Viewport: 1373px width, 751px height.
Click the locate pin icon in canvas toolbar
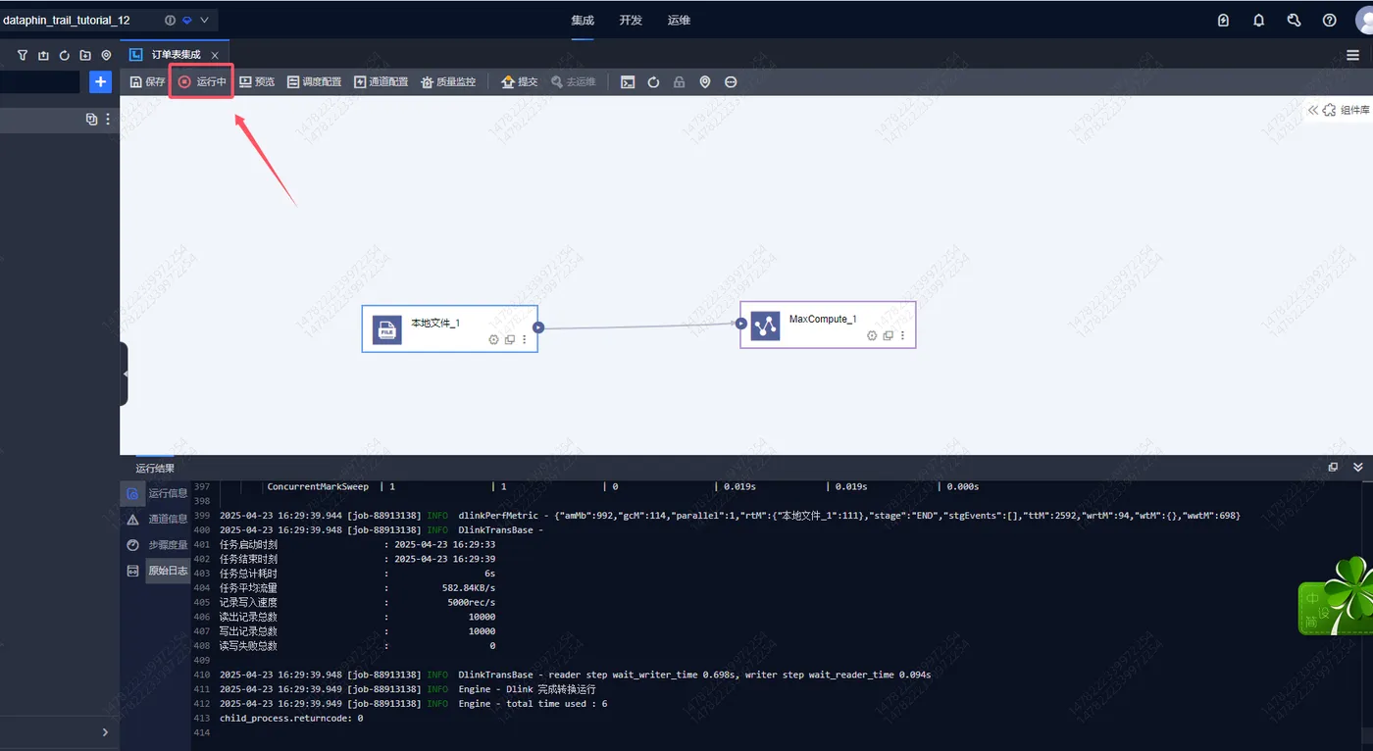704,82
